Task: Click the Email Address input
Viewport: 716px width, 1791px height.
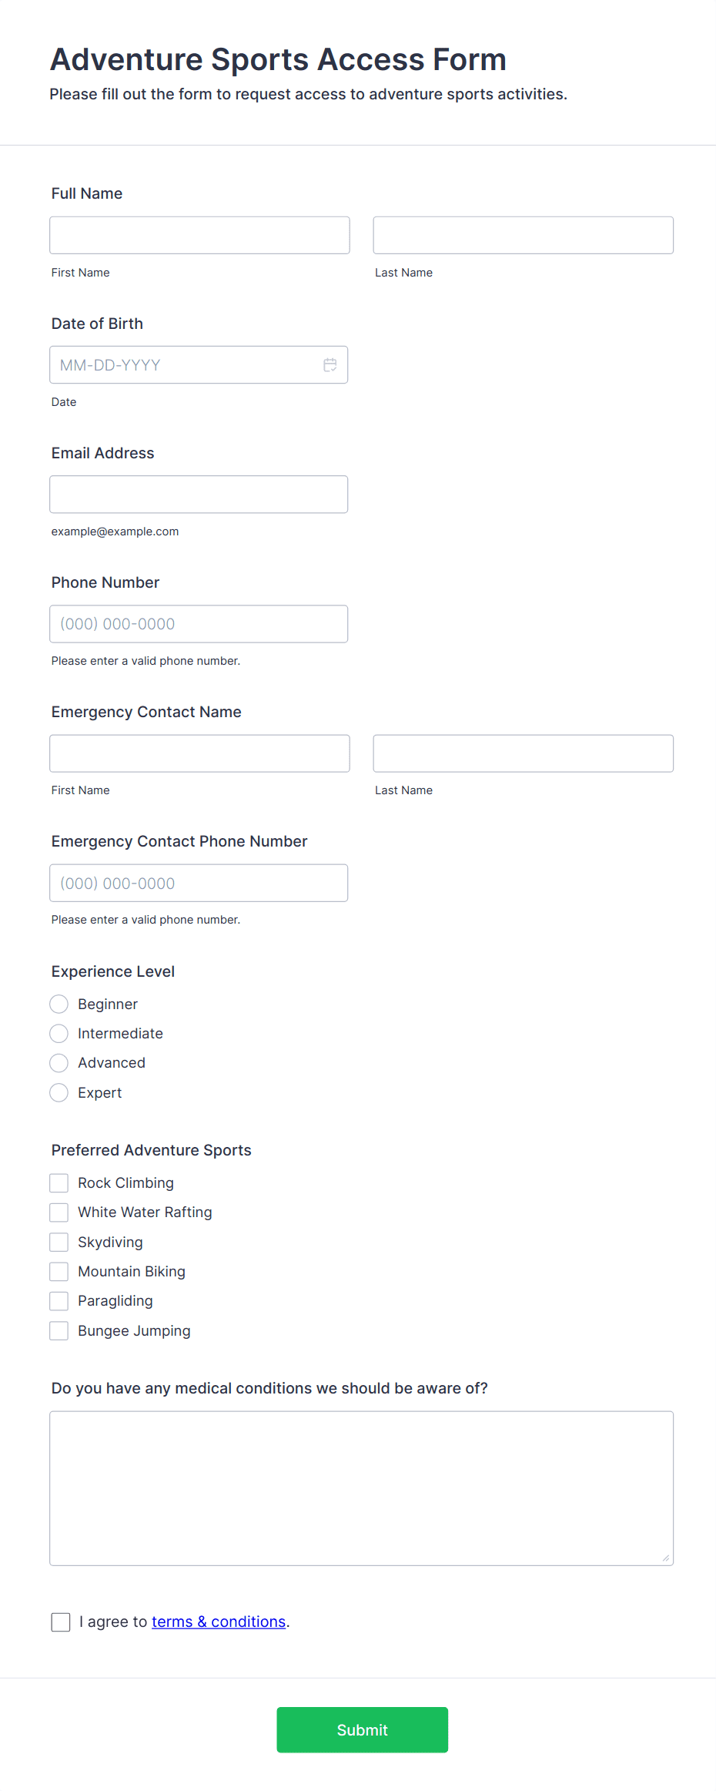Action: [199, 494]
